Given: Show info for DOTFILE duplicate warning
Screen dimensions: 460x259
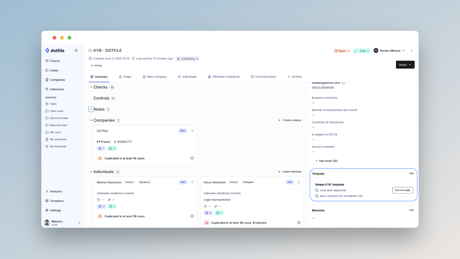Looking at the screenshot, I should pos(192,158).
